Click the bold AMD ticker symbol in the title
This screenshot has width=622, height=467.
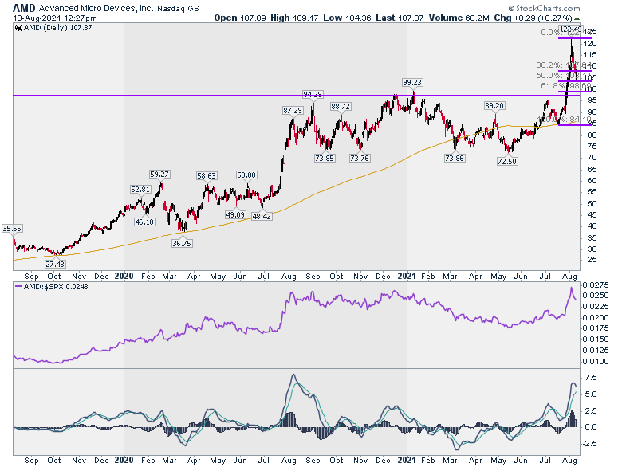coord(24,8)
